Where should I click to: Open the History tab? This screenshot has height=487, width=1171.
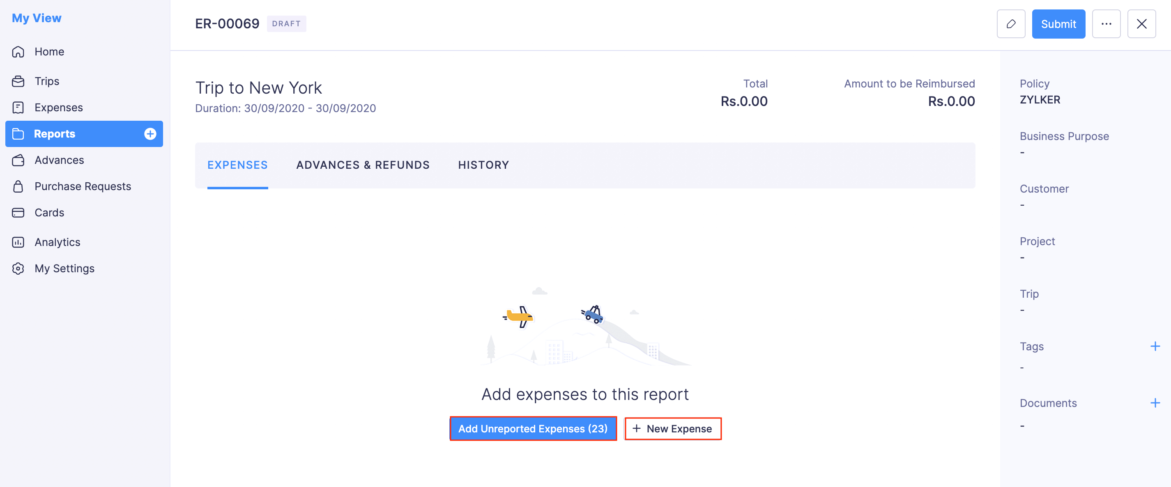pos(483,165)
